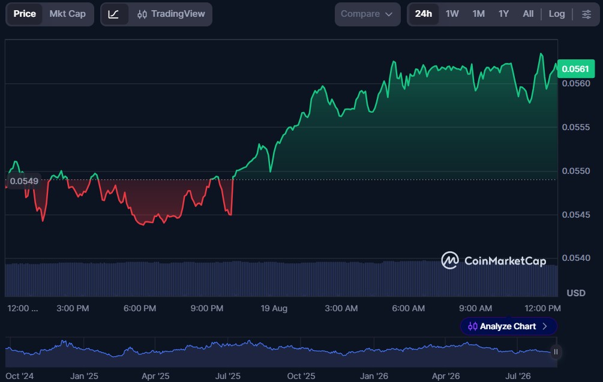The image size is (603, 382).
Task: Open chart settings sliders icon
Action: 586,14
